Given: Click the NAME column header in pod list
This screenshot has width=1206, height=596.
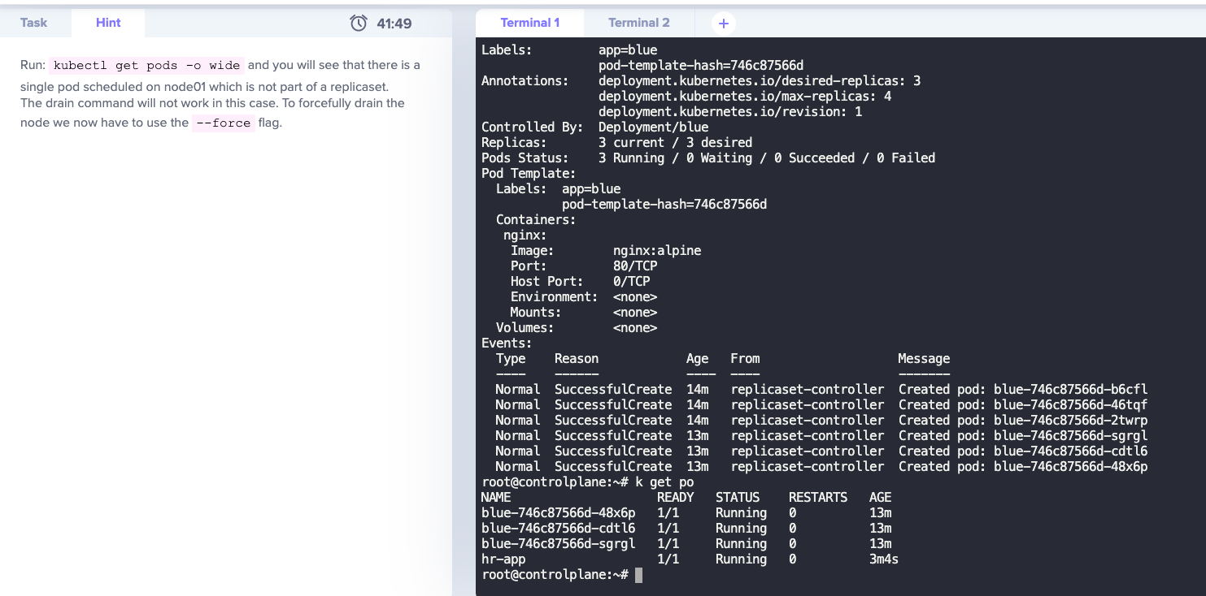Looking at the screenshot, I should click(x=496, y=498).
